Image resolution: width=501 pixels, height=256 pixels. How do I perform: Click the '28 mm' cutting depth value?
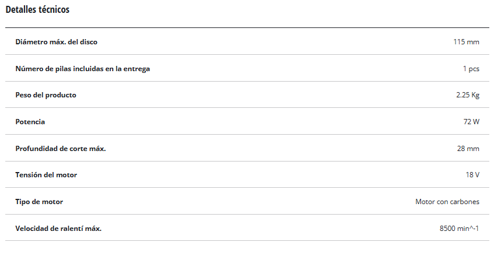[468, 149]
